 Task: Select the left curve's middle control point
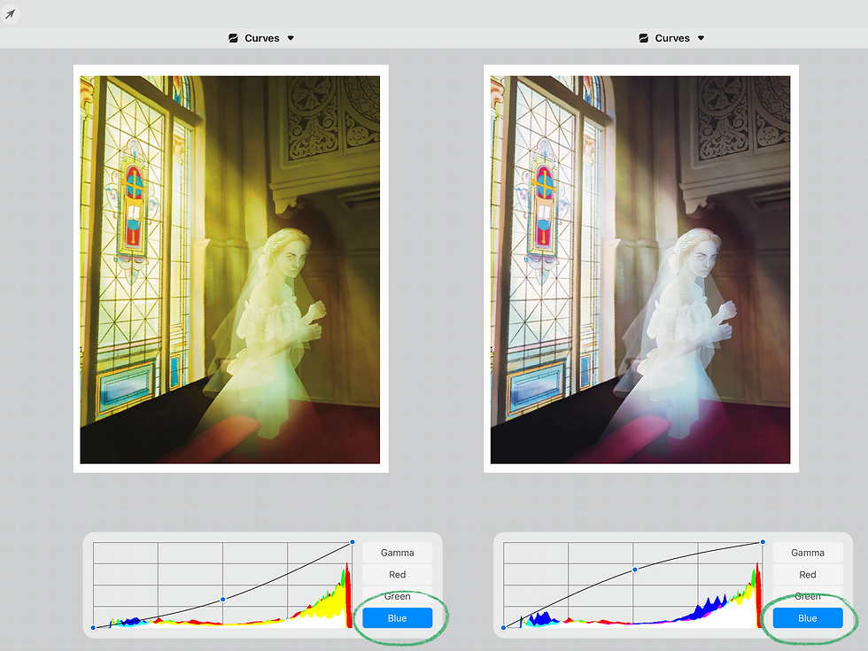coord(222,600)
